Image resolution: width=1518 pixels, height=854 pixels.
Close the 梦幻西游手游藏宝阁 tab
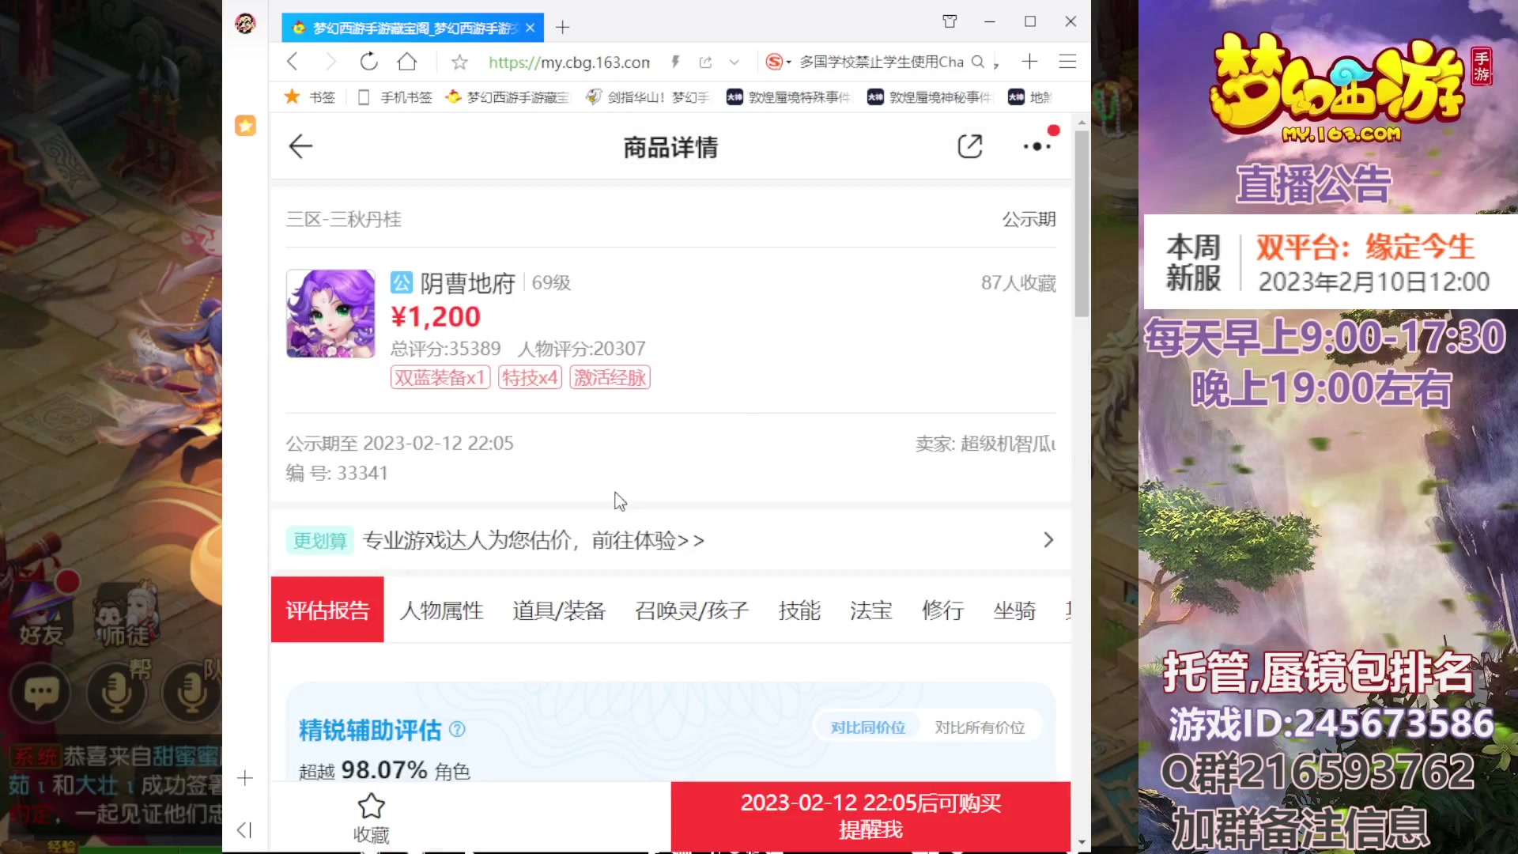pos(530,28)
